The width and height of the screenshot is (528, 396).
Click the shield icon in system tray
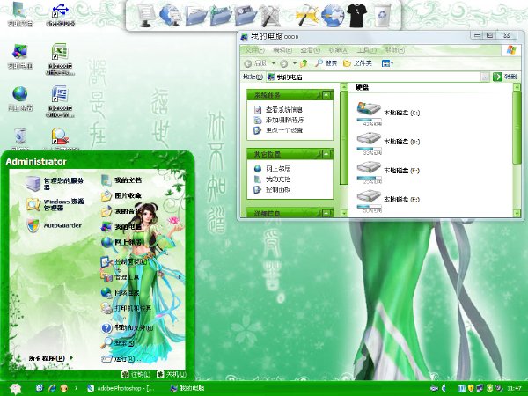tap(471, 388)
